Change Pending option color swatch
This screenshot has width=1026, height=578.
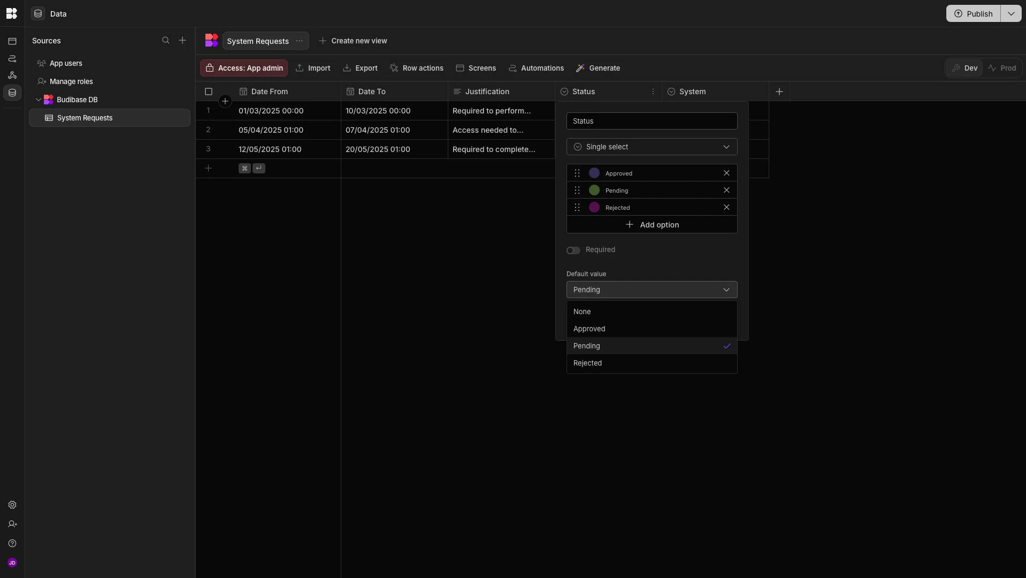(594, 190)
